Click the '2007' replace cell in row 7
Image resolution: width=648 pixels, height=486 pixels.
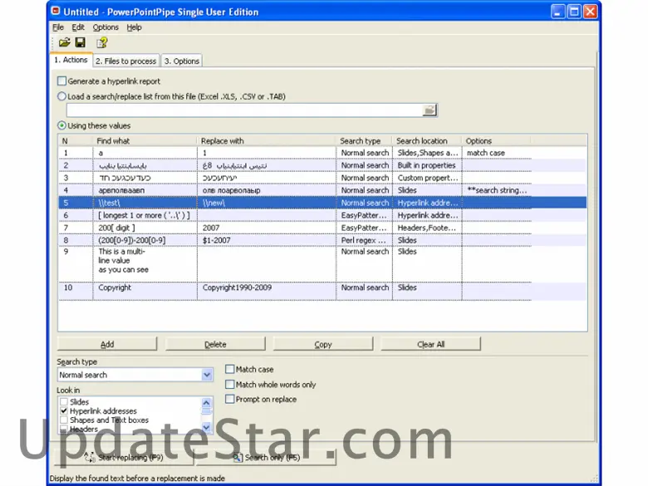point(267,228)
